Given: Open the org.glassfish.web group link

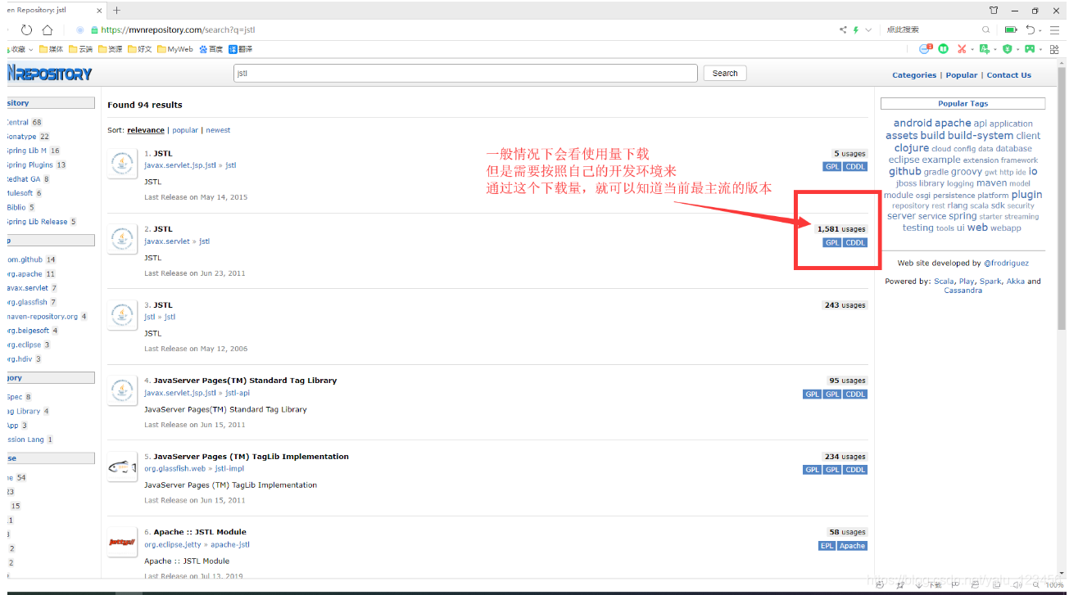Looking at the screenshot, I should coord(175,469).
